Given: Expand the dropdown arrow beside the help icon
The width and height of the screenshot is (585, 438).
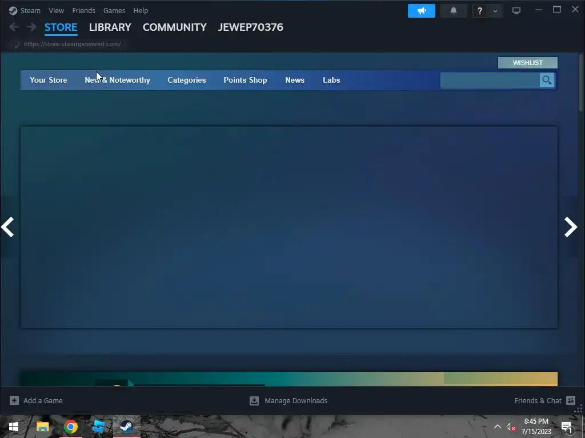Looking at the screenshot, I should point(495,11).
